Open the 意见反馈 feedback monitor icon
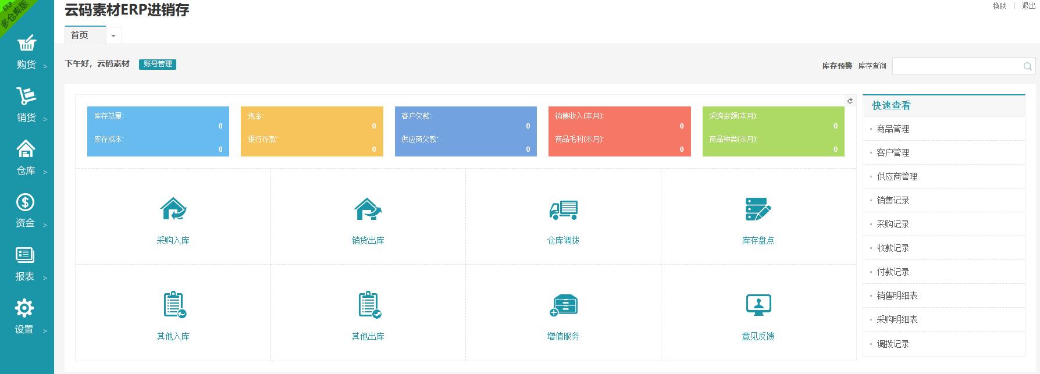1040x374 pixels. pos(758,305)
